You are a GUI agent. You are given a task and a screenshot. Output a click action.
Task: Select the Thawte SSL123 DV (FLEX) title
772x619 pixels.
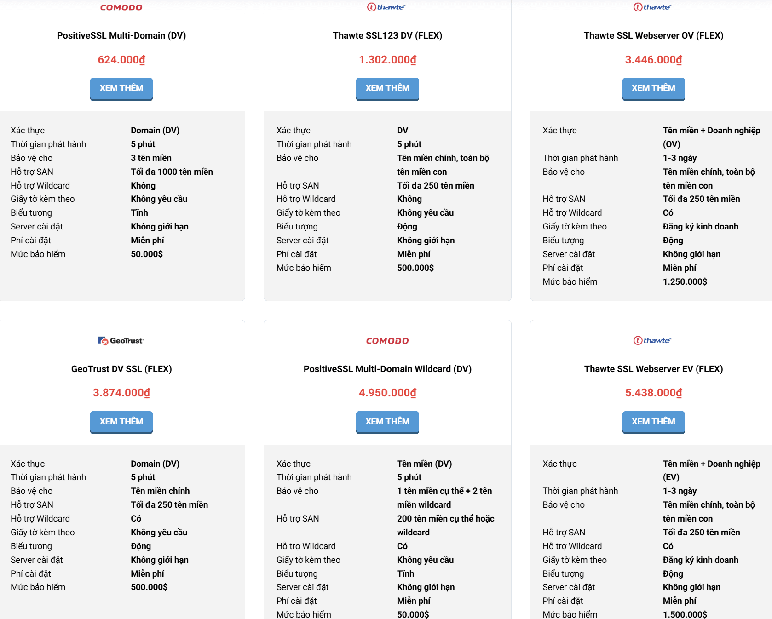pyautogui.click(x=387, y=35)
